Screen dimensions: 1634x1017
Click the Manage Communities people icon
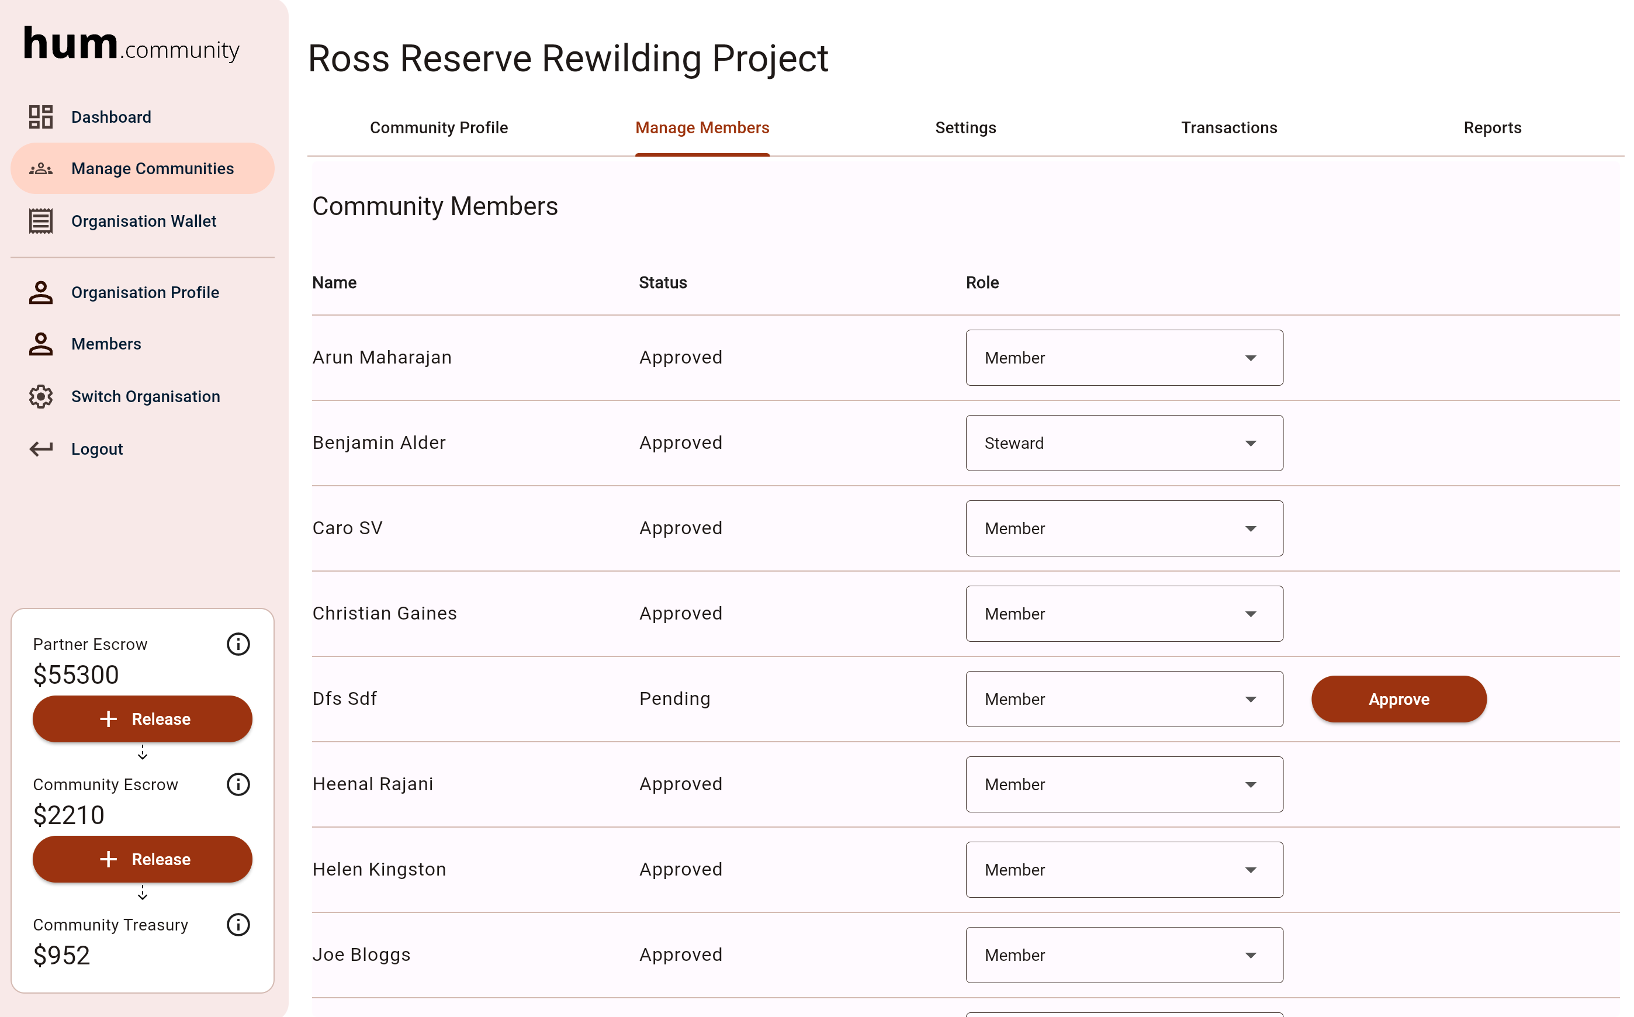[x=40, y=169]
